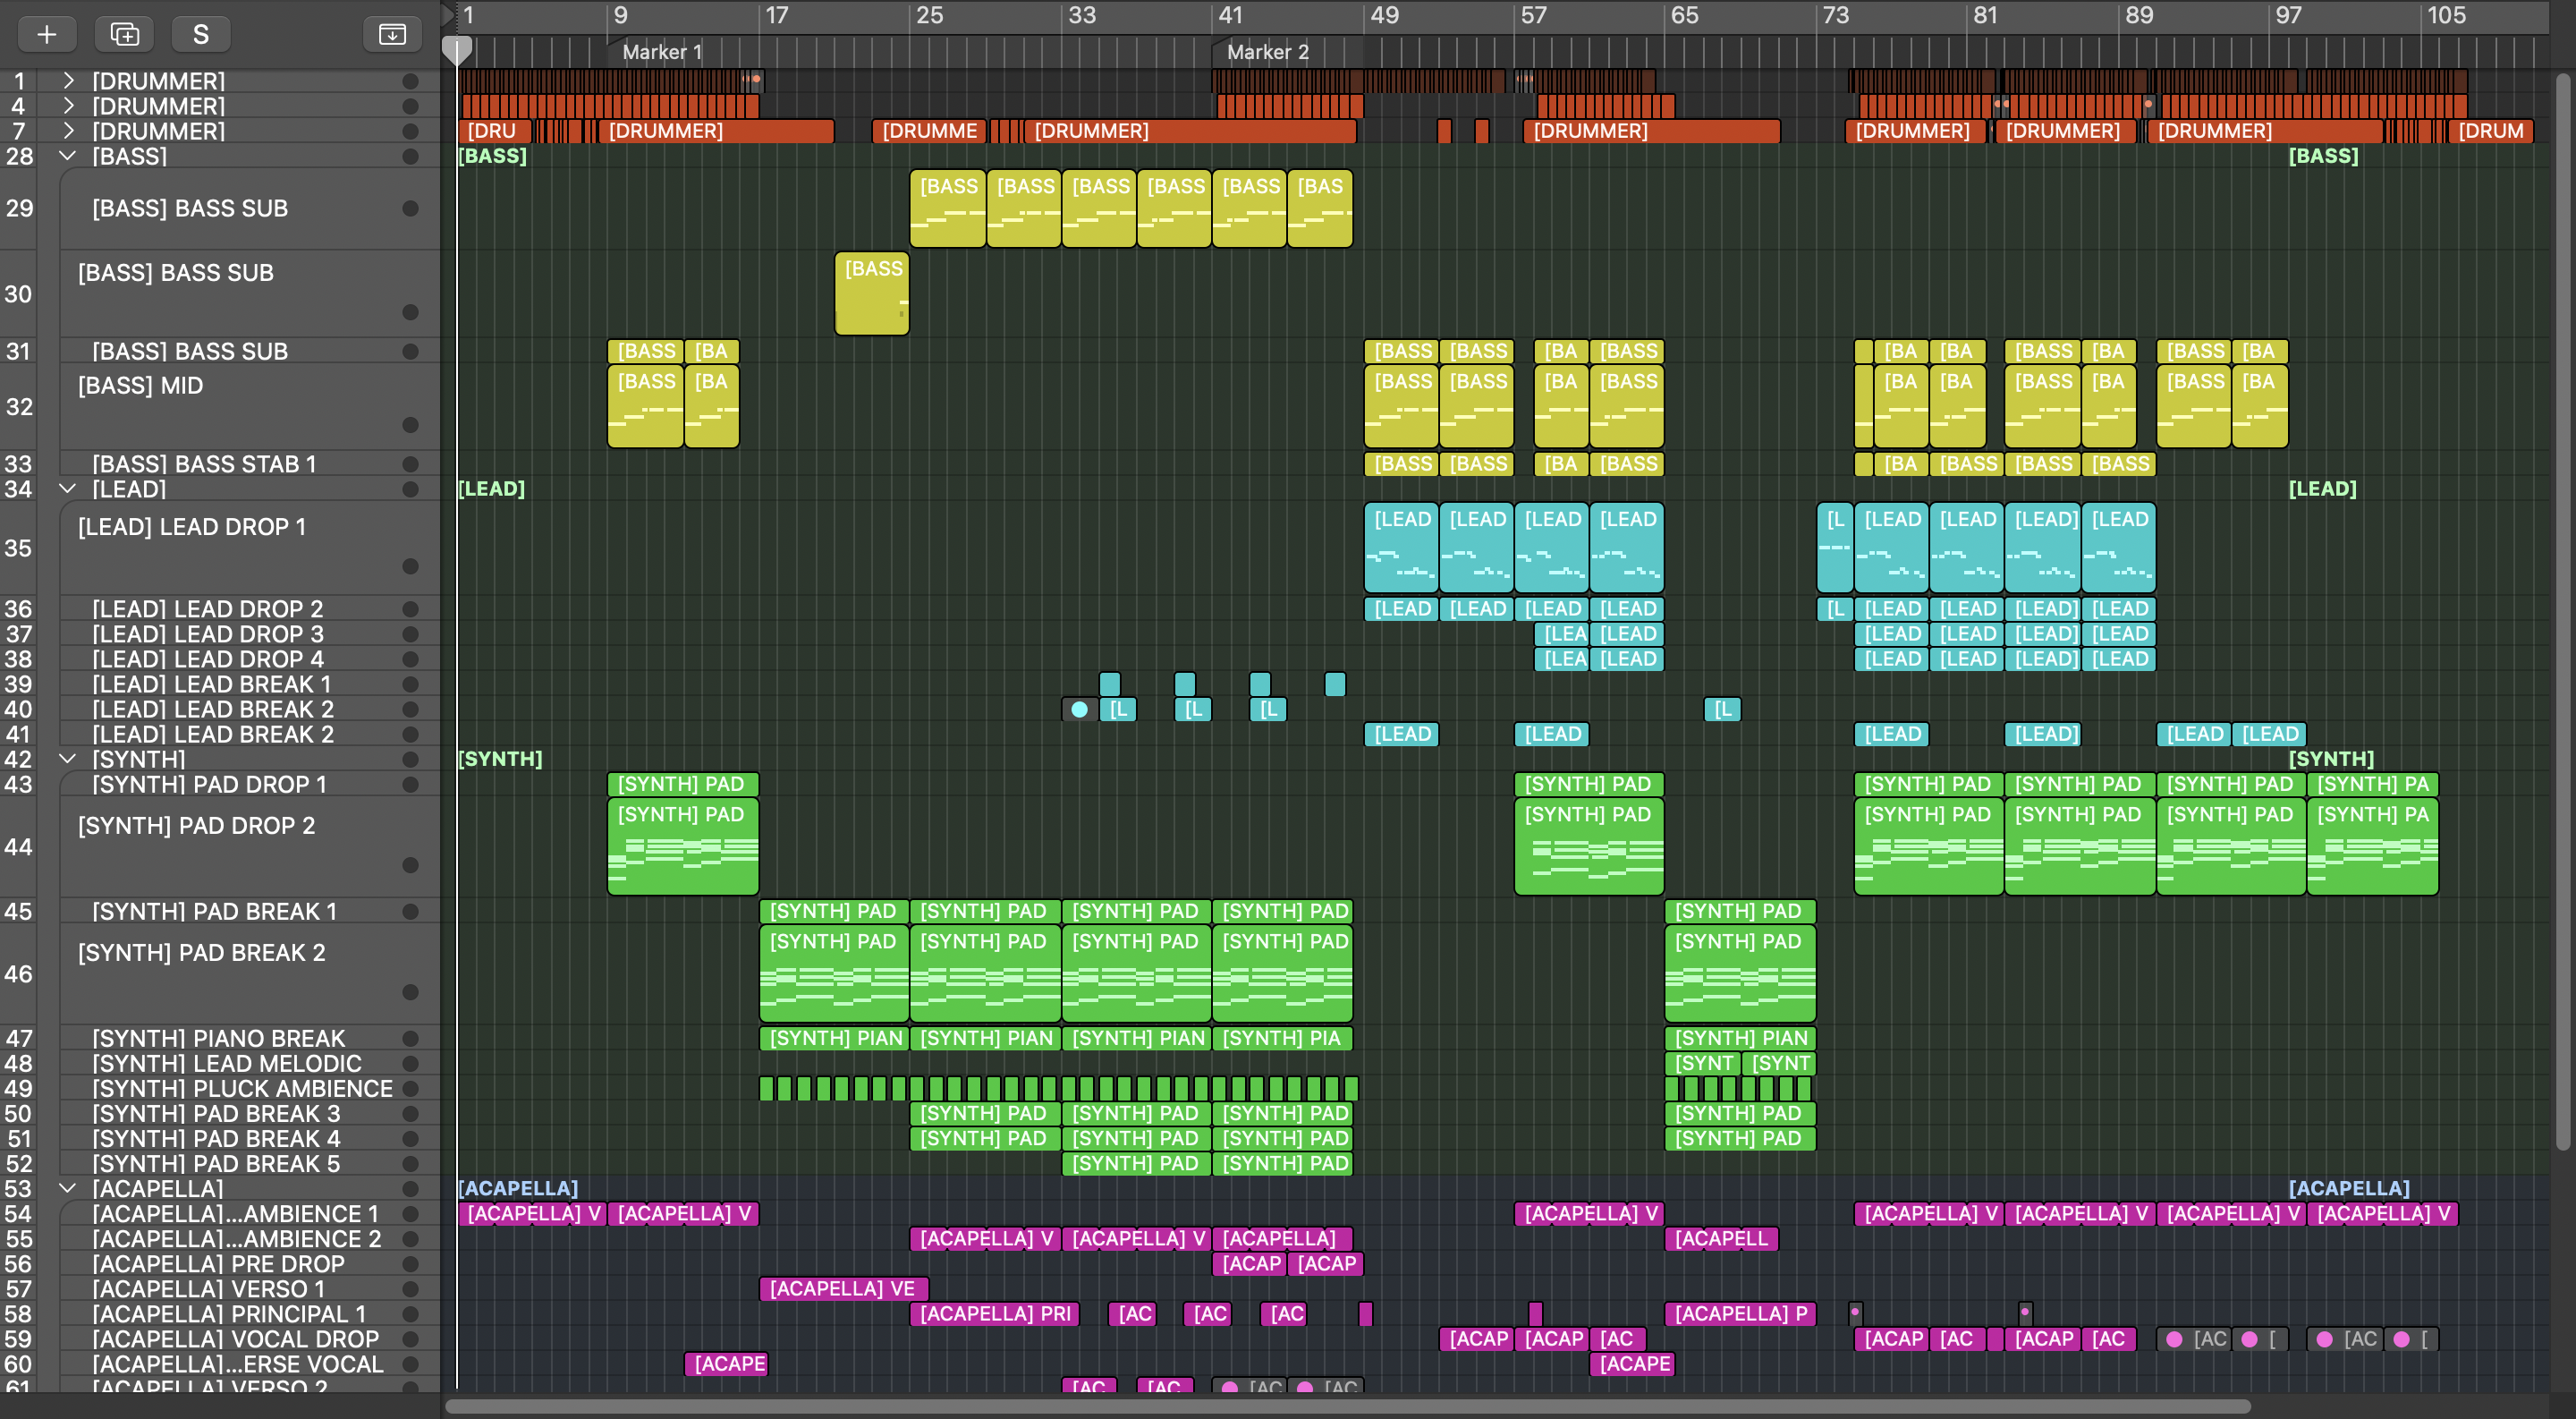2576x1419 pixels.
Task: Toggle the dot on [BASS] MID track
Action: click(x=410, y=425)
